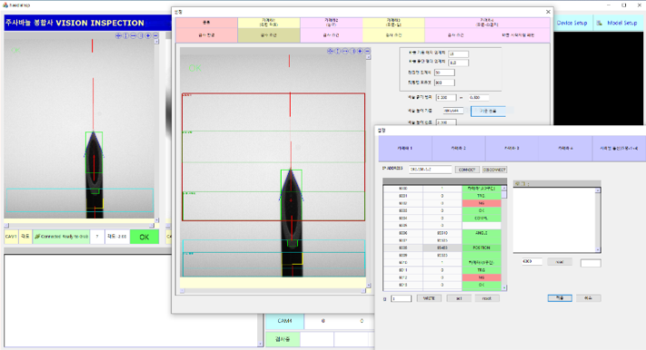Click the read button under the log box
Screen dimensions: 646x350
click(x=560, y=261)
